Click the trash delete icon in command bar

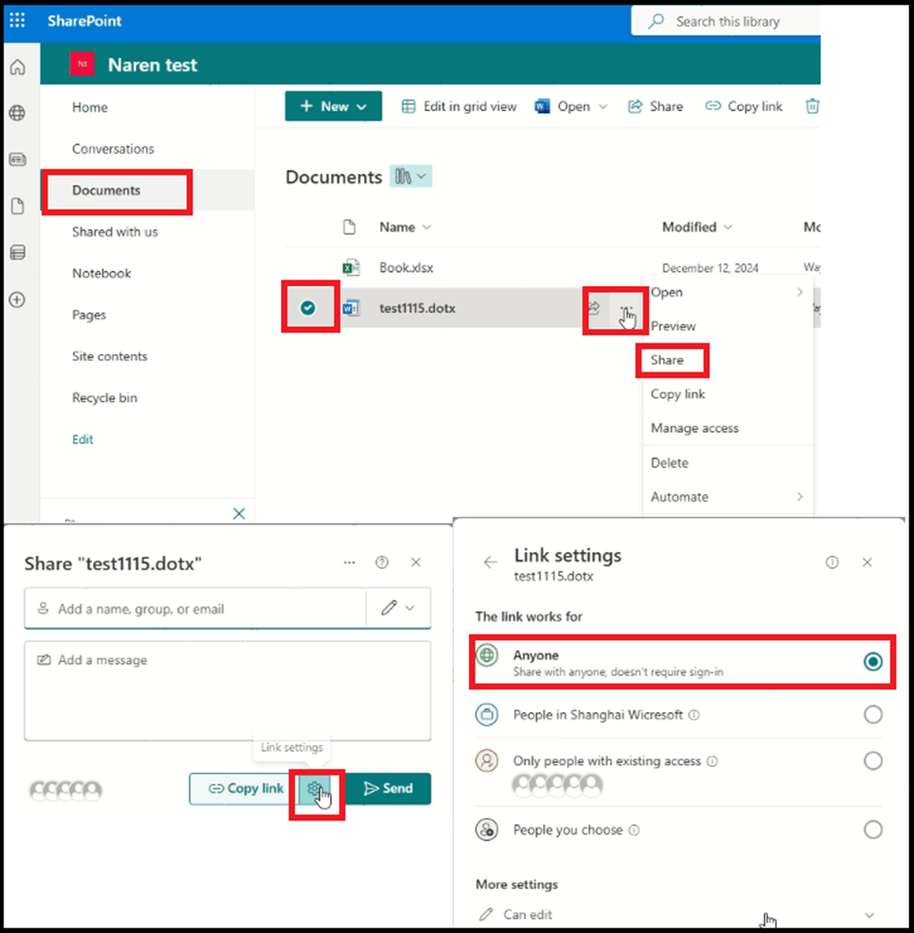pyautogui.click(x=812, y=107)
